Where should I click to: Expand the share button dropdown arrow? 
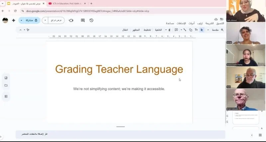21,20
